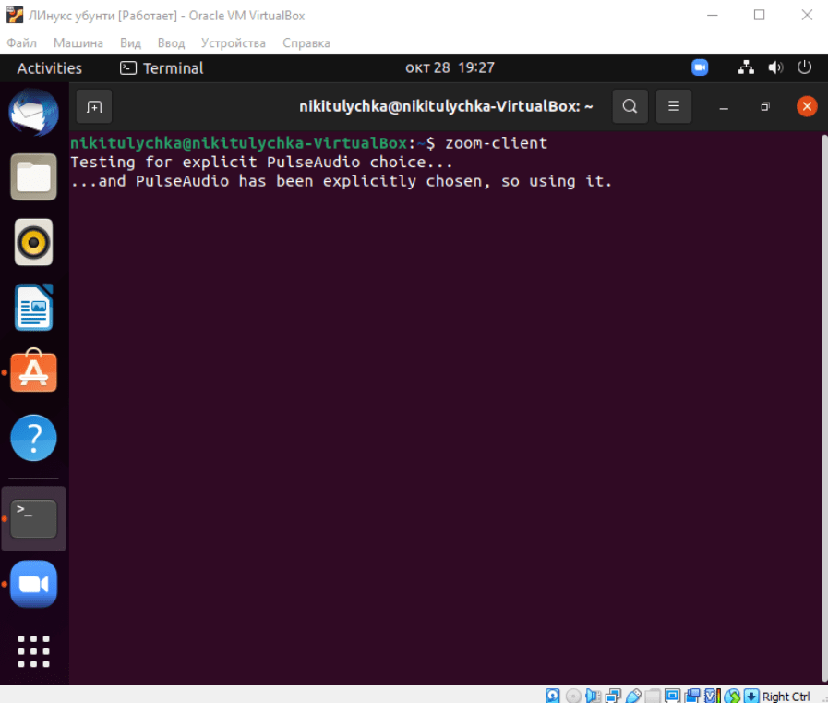Open the Terminal hamburger menu

(674, 106)
